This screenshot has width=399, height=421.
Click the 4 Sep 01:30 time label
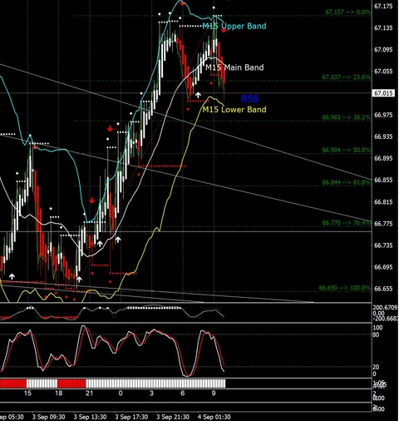click(x=214, y=417)
